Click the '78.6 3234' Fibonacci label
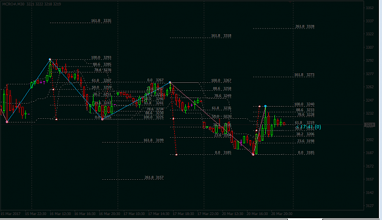 155,109
